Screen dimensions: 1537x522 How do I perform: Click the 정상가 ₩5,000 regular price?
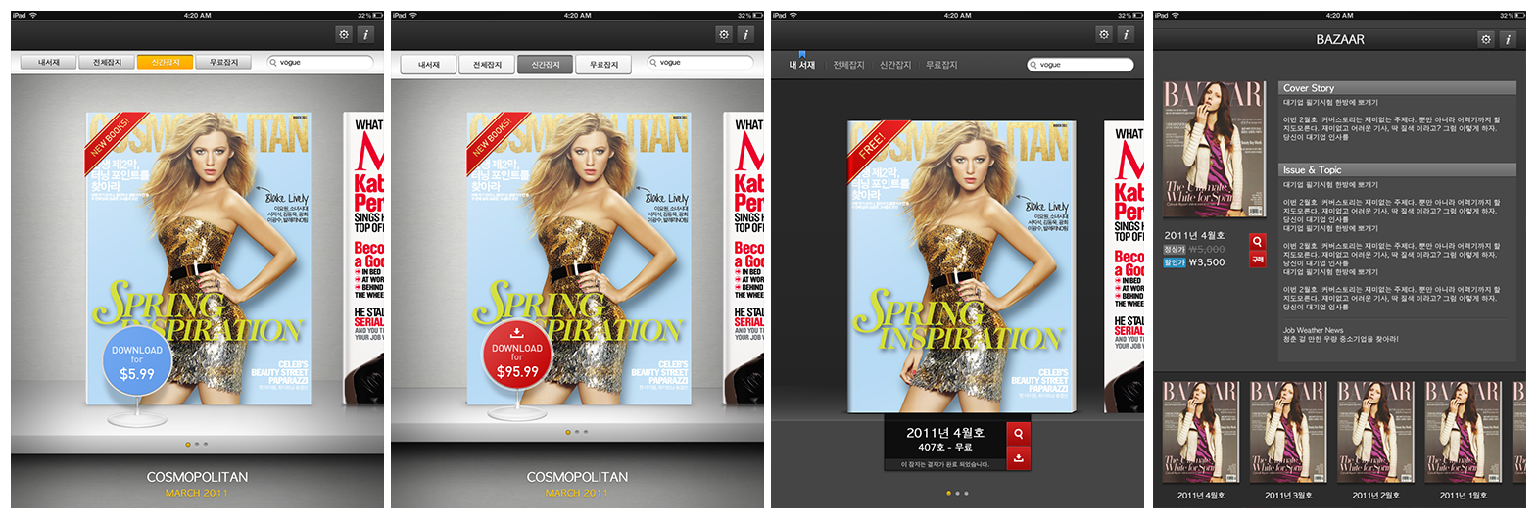[x=1194, y=250]
